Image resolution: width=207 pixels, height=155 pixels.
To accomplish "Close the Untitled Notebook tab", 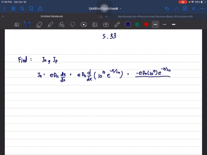I will pos(3,16).
